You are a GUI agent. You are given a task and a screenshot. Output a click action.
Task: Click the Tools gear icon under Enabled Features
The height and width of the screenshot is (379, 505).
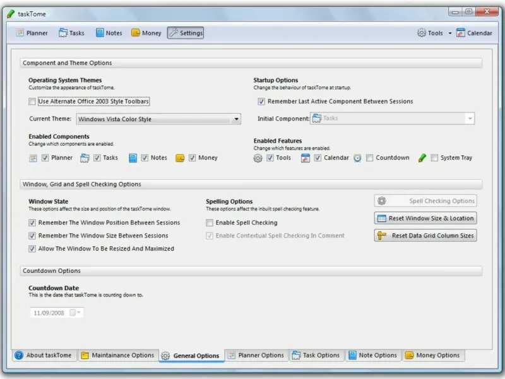[258, 158]
